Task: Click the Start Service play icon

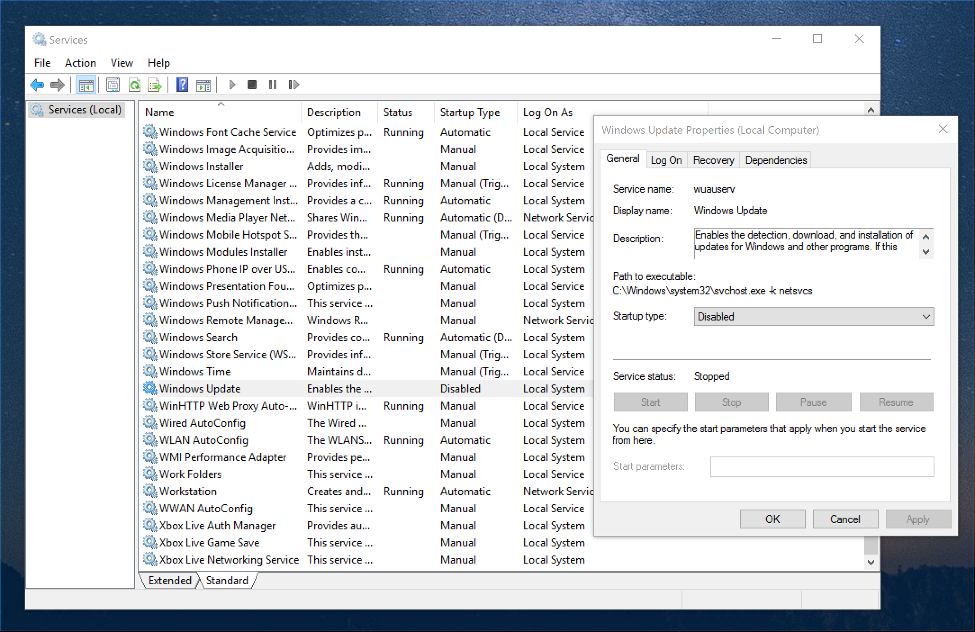Action: pos(232,85)
